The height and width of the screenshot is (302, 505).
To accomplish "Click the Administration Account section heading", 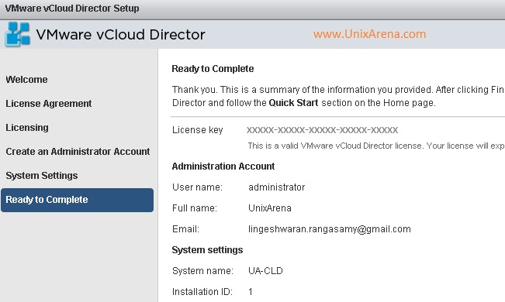I will [x=223, y=166].
